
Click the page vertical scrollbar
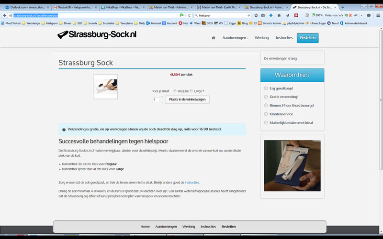click(381, 99)
